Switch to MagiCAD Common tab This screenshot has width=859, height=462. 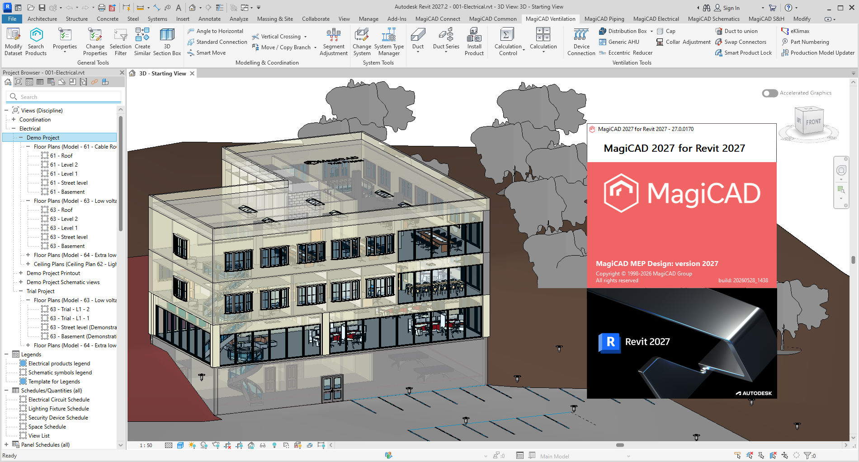pos(493,19)
